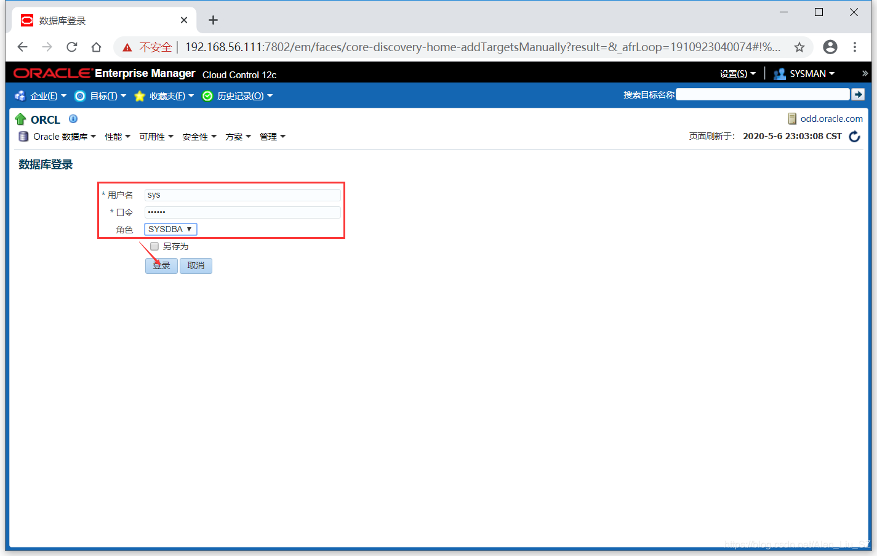877x556 pixels.
Task: Open the 企业(E) menu
Action: (48, 96)
